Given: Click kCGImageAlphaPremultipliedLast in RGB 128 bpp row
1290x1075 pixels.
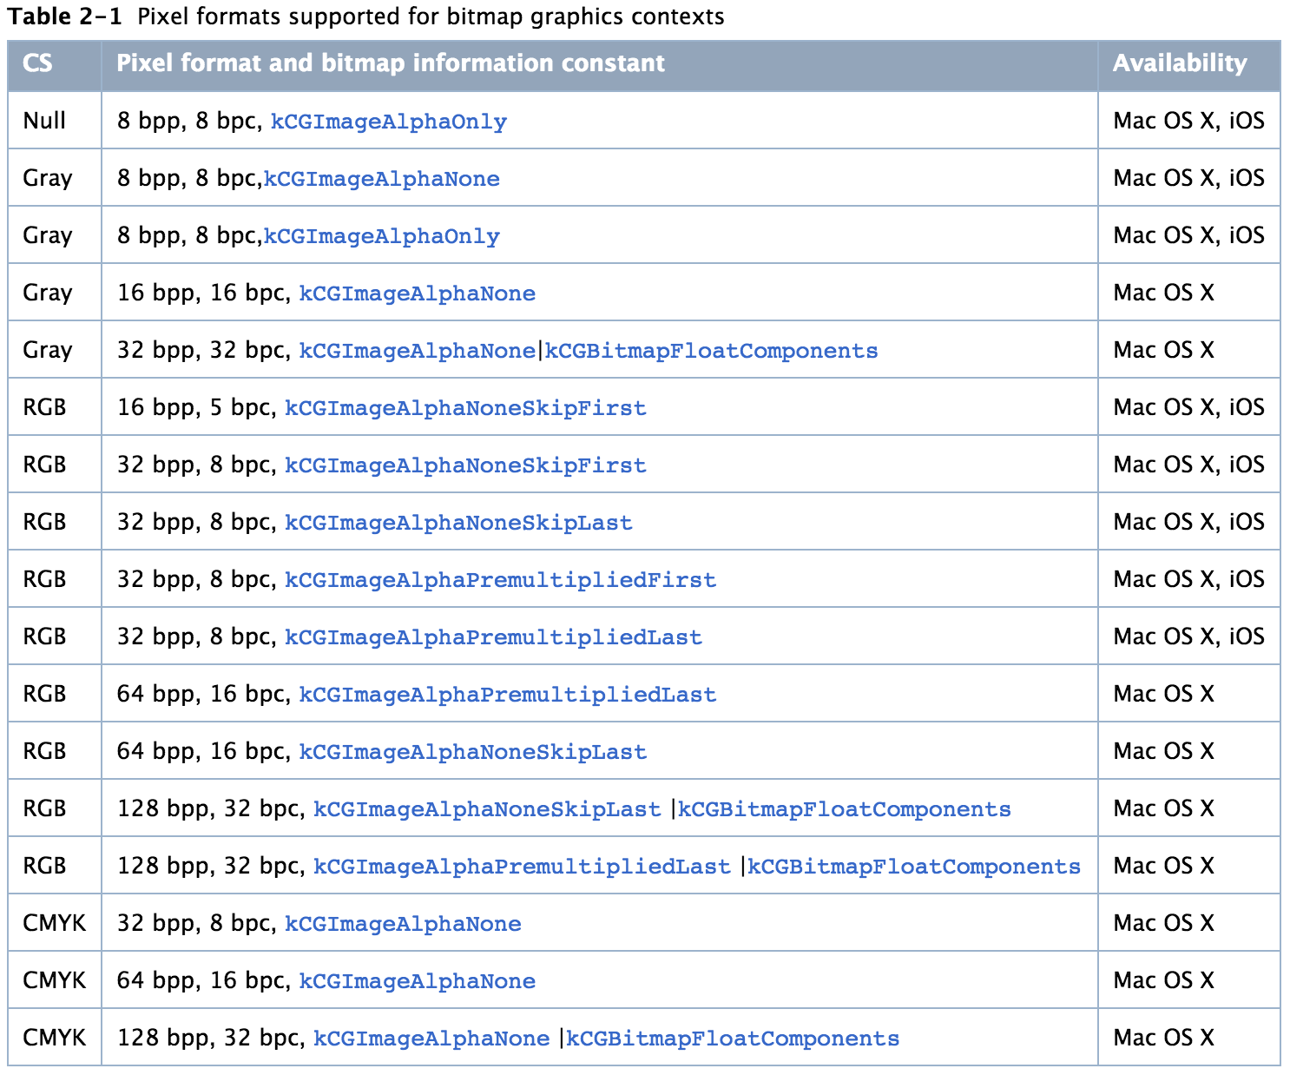Looking at the screenshot, I should pos(522,867).
